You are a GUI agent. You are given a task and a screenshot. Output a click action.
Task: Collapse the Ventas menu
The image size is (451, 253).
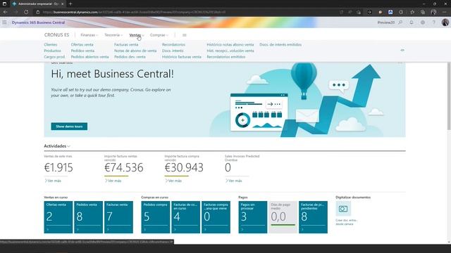click(137, 35)
